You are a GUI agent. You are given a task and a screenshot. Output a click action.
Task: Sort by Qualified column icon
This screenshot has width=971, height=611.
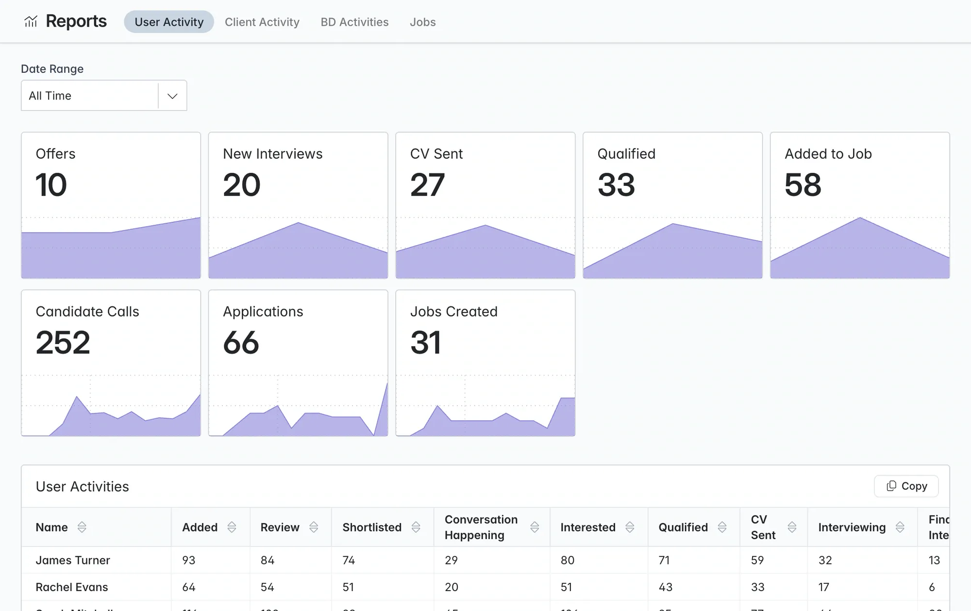[x=722, y=527]
